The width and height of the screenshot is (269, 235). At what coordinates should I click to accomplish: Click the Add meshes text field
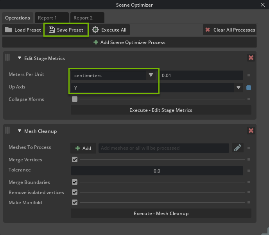(164, 148)
